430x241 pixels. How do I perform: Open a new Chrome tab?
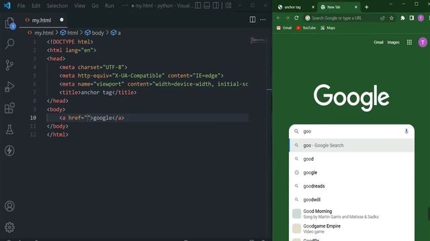[367, 7]
